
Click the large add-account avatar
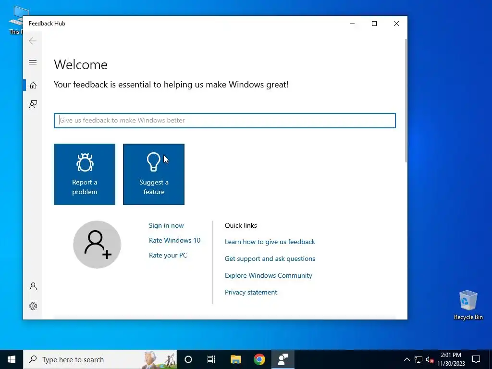click(97, 245)
